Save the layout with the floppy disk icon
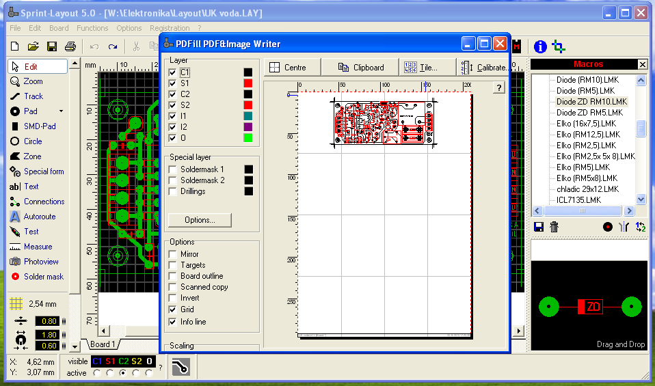655x386 pixels. [52, 46]
